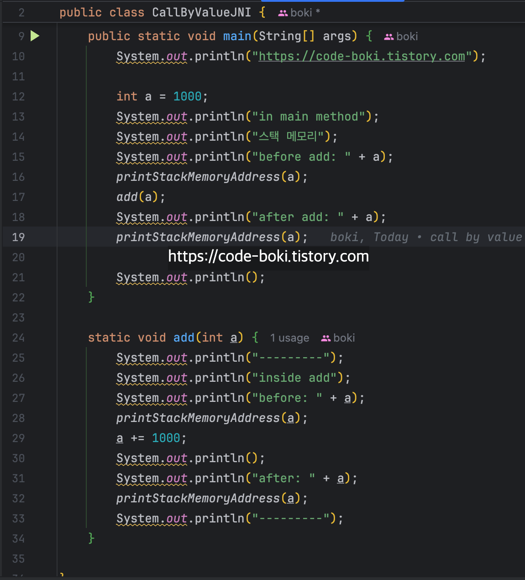This screenshot has width=525, height=580.
Task: Click the dashed-line println on line 25
Action: 230,358
